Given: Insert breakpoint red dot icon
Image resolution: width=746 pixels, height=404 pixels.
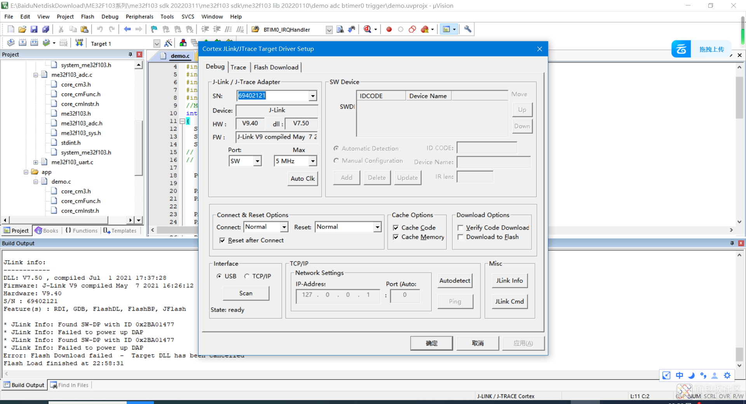Looking at the screenshot, I should [389, 29].
